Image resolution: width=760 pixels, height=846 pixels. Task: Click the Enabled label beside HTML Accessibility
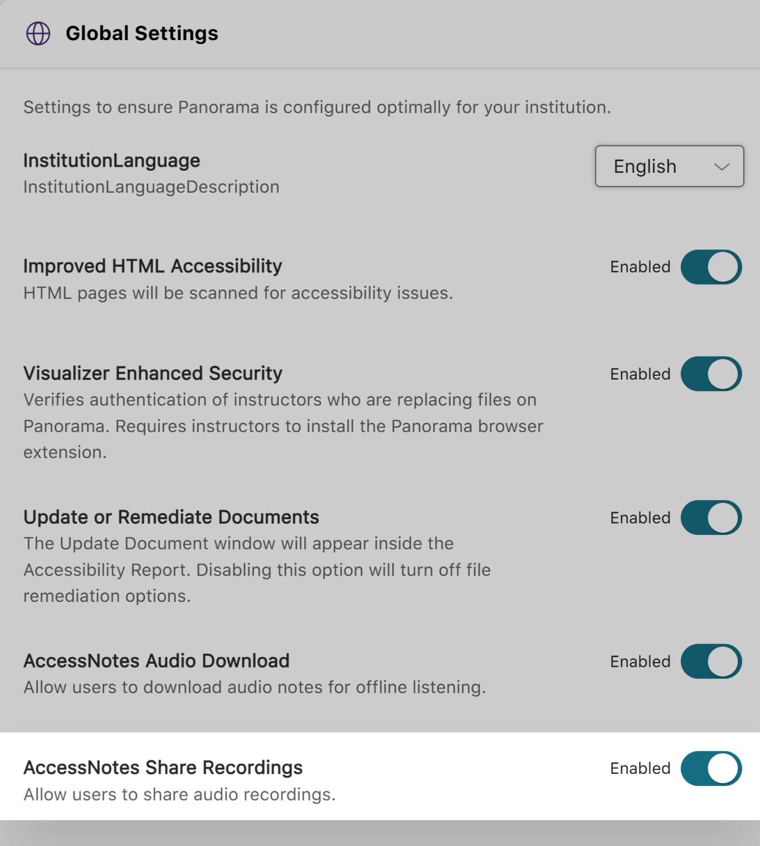[x=640, y=267]
